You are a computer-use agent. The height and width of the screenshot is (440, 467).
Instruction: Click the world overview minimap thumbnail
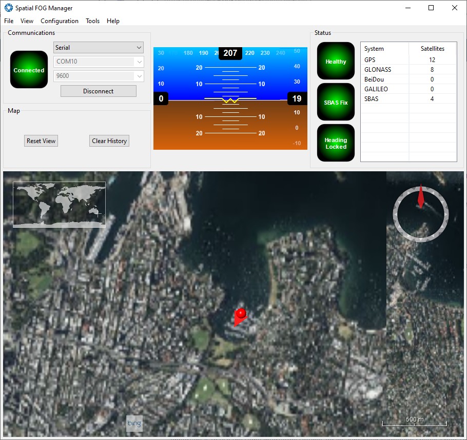59,204
